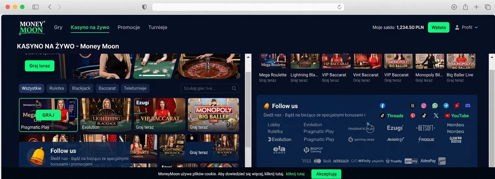Open the Safari tab overview icon

tap(488, 7)
